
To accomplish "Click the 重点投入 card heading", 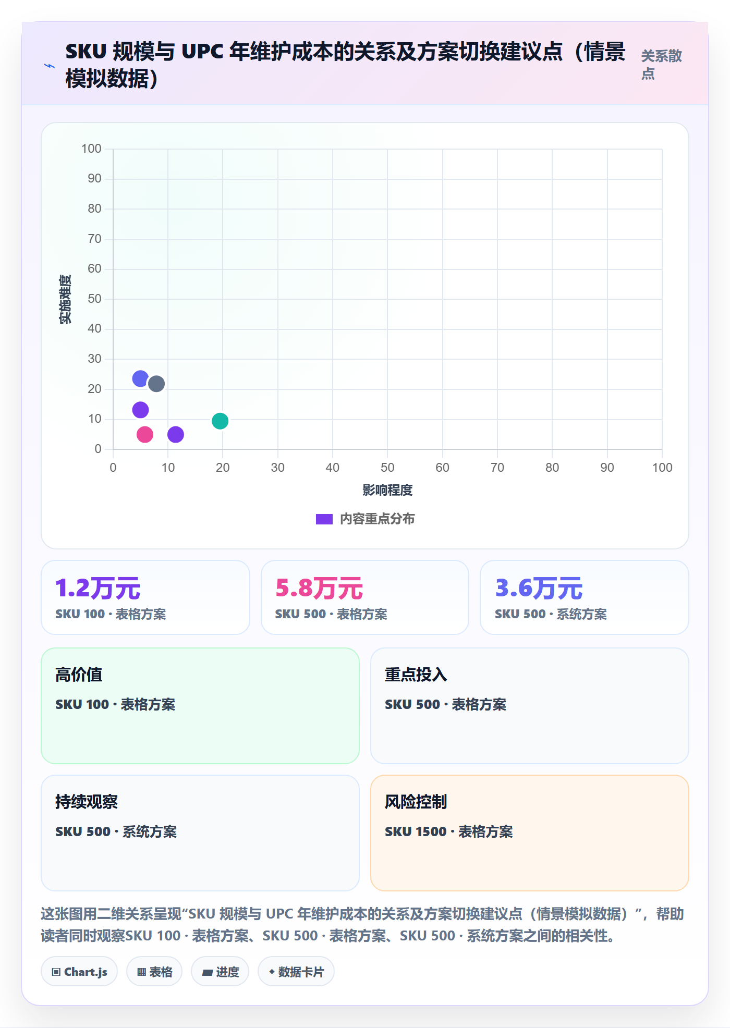I will 416,675.
